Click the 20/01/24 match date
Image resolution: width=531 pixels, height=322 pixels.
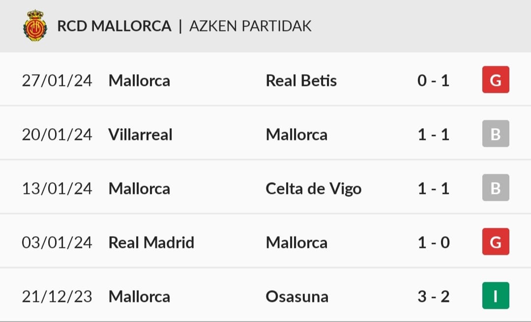[57, 134]
